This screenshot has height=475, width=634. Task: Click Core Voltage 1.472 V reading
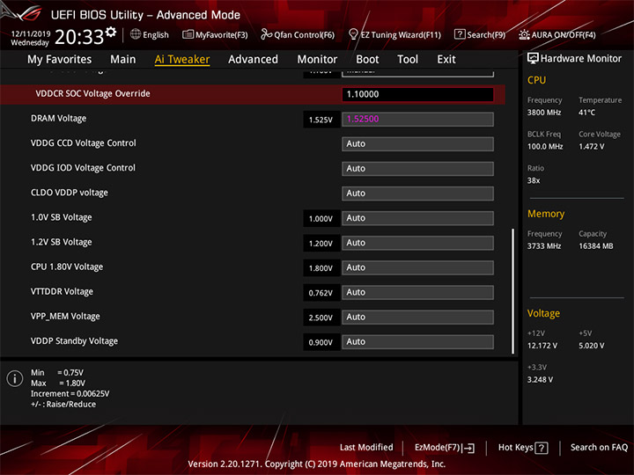click(591, 146)
